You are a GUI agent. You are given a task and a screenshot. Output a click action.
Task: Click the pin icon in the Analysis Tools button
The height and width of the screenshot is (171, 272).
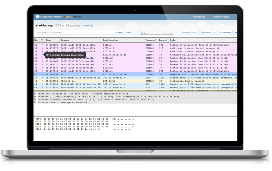coord(182,32)
